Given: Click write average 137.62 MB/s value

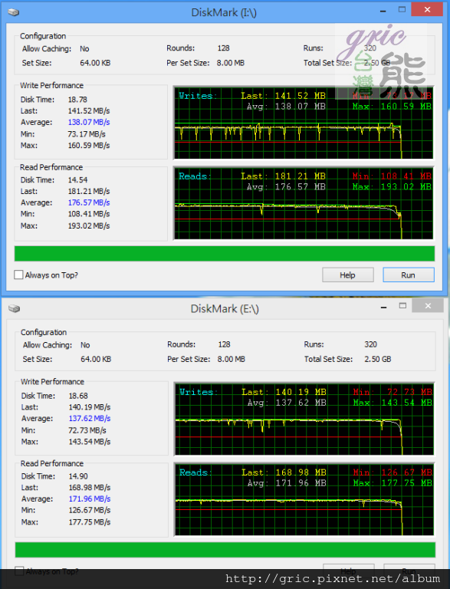Looking at the screenshot, I should click(90, 419).
